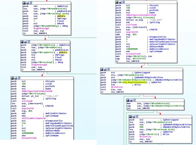Edit-name pencil icon on the aeskeyB_blob WriteFile node
Viewport: 196px width, 145px height.
[134, 116]
